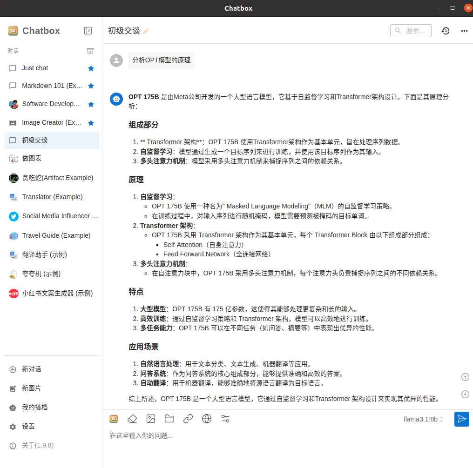
Task: Open the Travel Guide (Example) conversation
Action: click(x=52, y=236)
